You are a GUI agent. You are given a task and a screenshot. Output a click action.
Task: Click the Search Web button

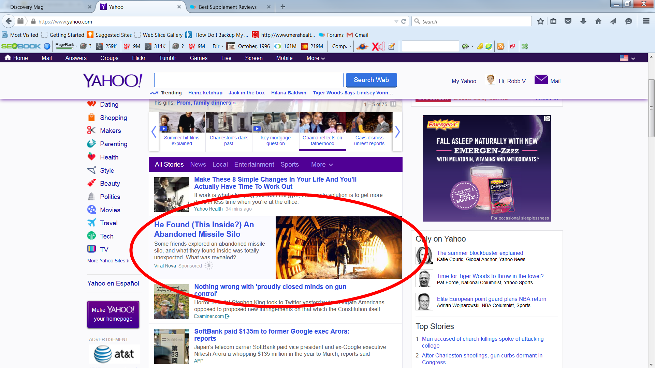[x=371, y=80]
